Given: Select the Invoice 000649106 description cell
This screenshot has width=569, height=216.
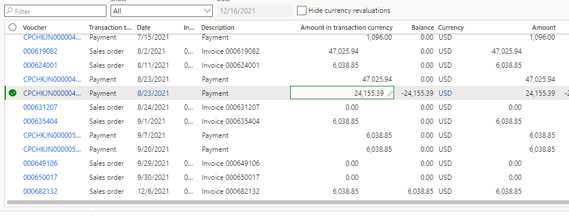Looking at the screenshot, I should pyautogui.click(x=231, y=163).
